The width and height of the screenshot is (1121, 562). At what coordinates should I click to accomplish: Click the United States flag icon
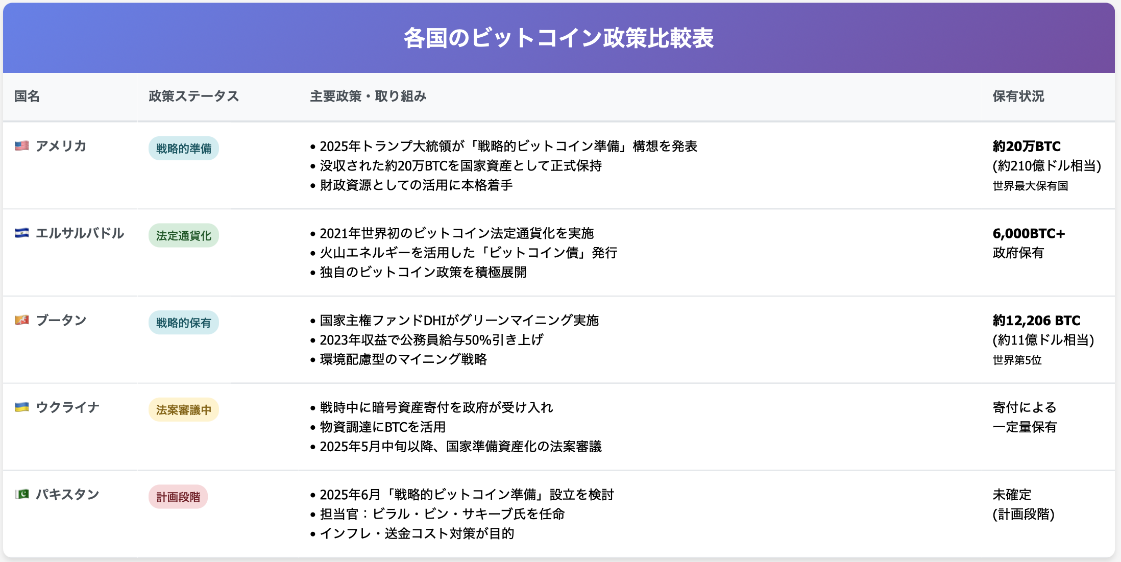[x=21, y=146]
